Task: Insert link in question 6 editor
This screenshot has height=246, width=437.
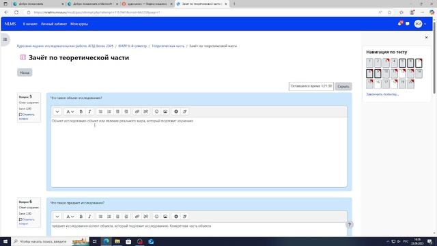Action: 137,217
